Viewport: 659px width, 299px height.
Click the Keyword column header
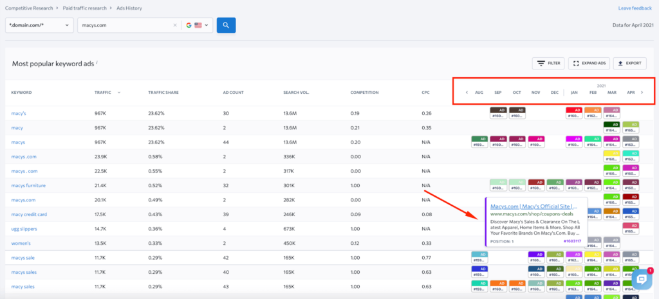[21, 93]
